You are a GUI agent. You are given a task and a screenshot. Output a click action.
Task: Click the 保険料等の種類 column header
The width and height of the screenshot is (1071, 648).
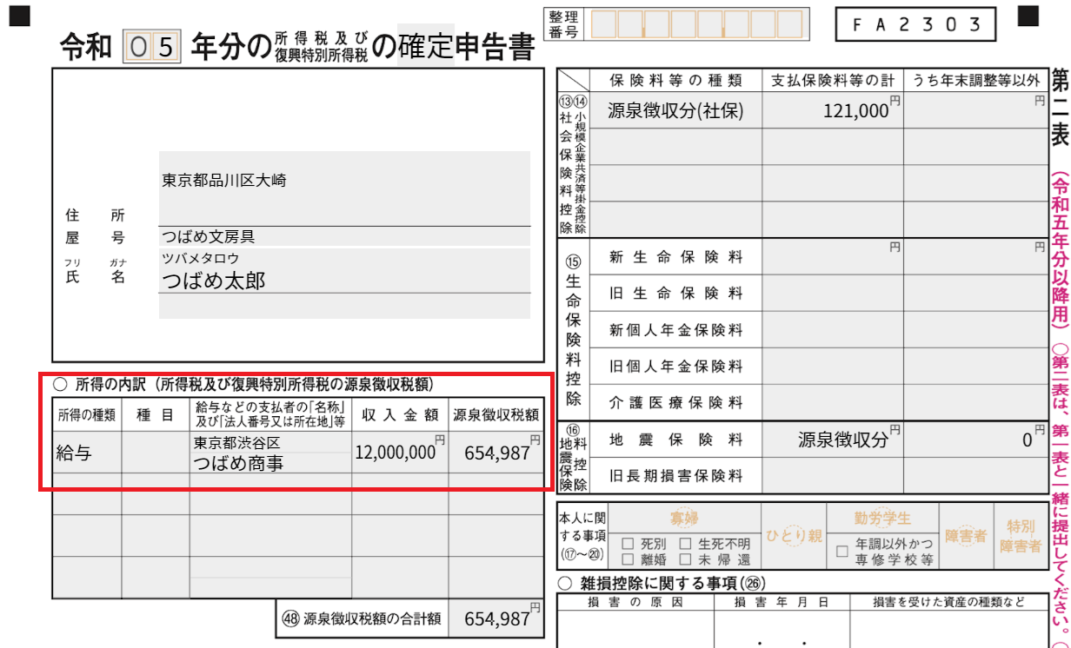tap(675, 81)
